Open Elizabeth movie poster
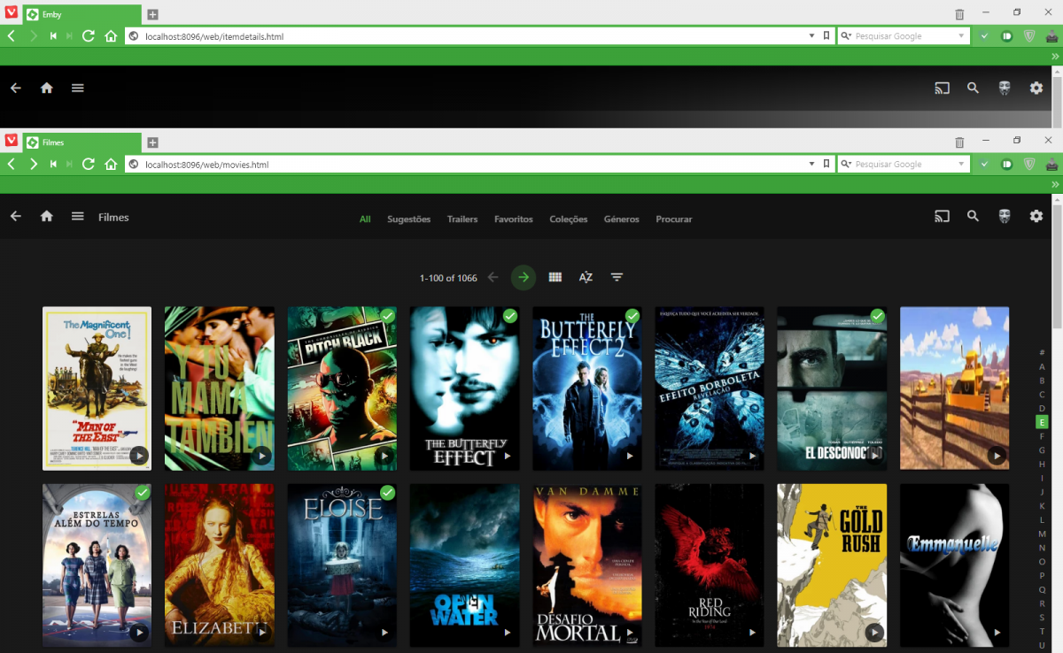This screenshot has height=653, width=1063. coord(220,565)
